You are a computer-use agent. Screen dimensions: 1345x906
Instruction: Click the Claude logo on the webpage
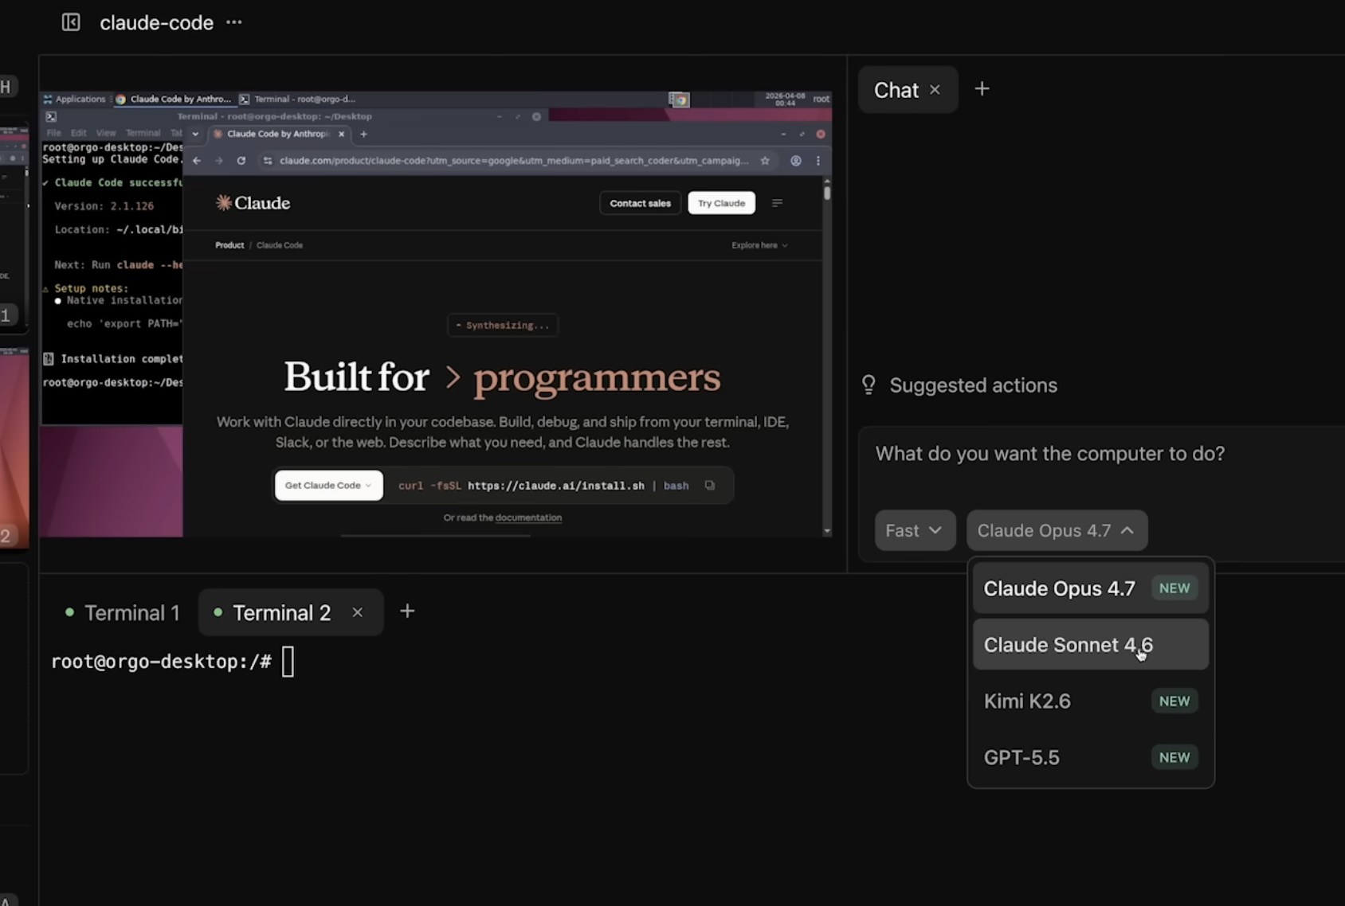tap(253, 203)
